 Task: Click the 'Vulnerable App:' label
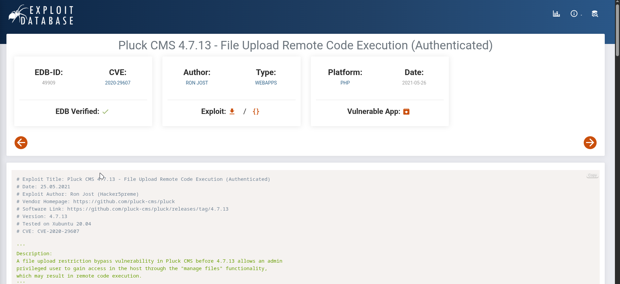click(x=374, y=112)
